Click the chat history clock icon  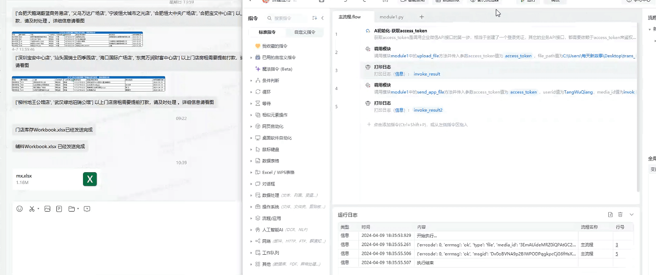[87, 209]
